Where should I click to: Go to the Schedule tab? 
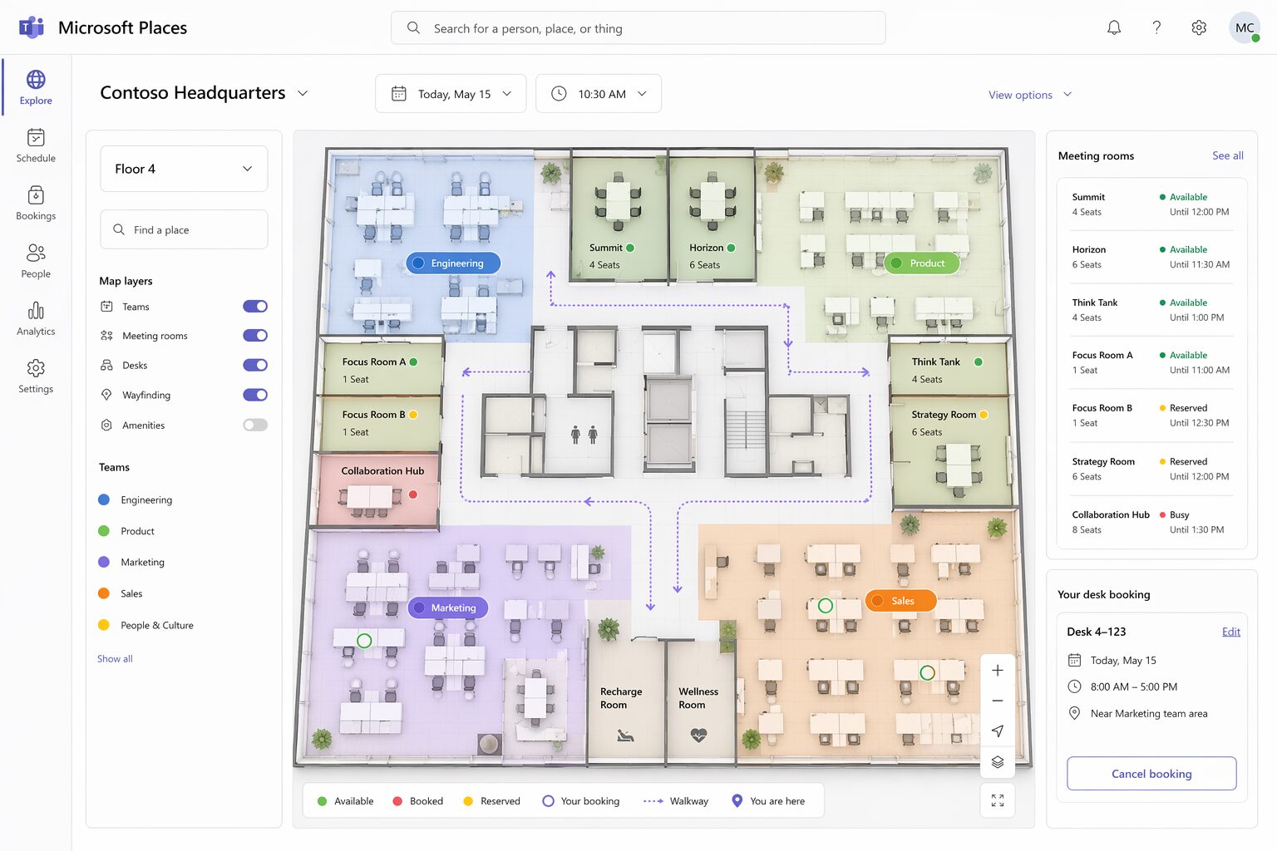point(36,145)
